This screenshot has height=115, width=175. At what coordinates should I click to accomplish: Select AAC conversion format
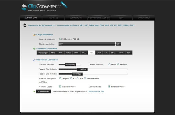pos(61,53)
